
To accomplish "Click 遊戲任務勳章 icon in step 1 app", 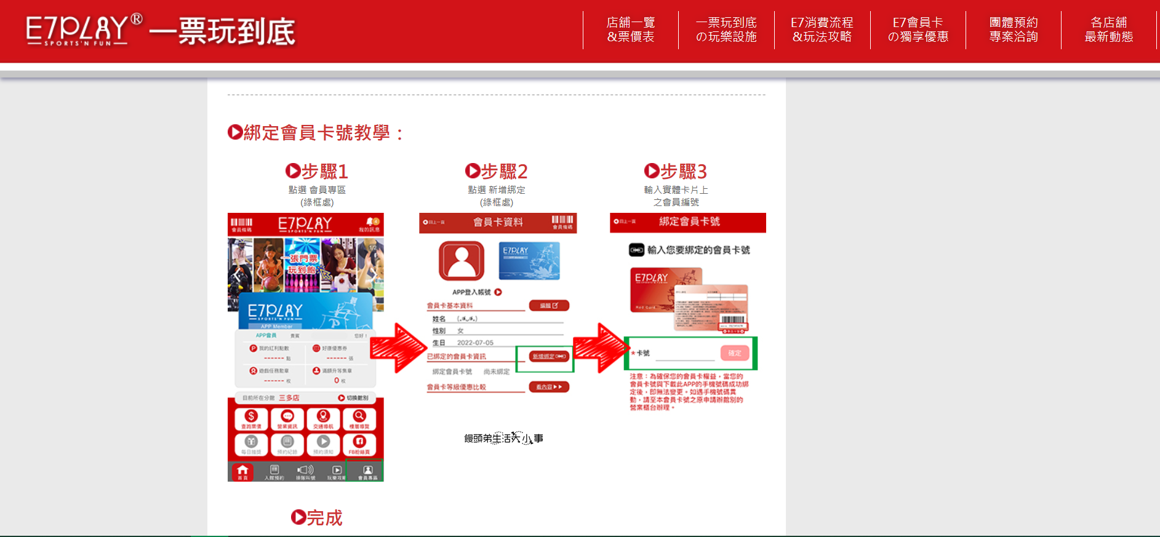I will pyautogui.click(x=253, y=371).
